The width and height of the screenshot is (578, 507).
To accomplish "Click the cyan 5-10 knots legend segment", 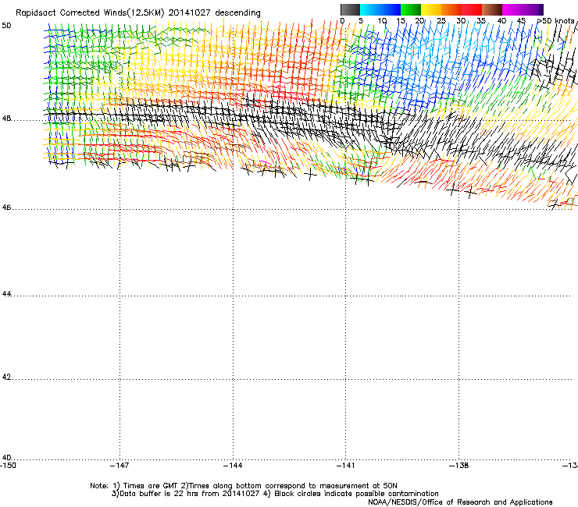I will [x=370, y=9].
